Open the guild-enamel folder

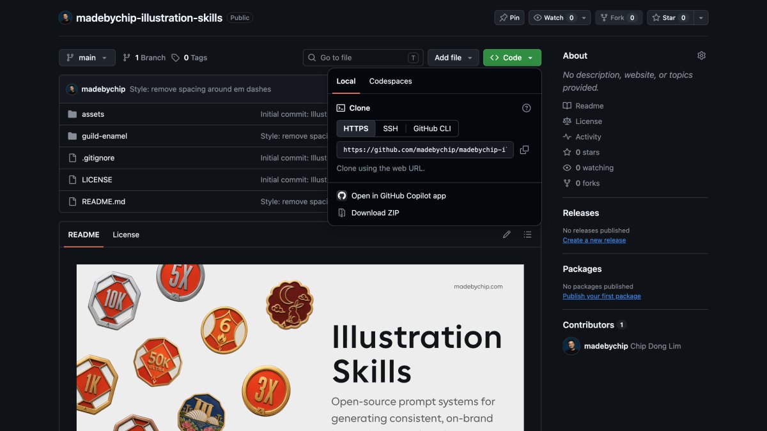tap(104, 136)
